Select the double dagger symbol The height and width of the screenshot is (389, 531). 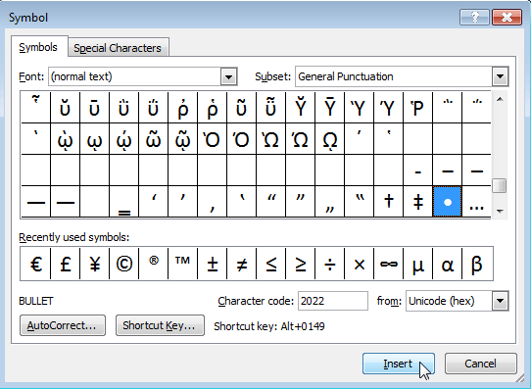pyautogui.click(x=418, y=202)
